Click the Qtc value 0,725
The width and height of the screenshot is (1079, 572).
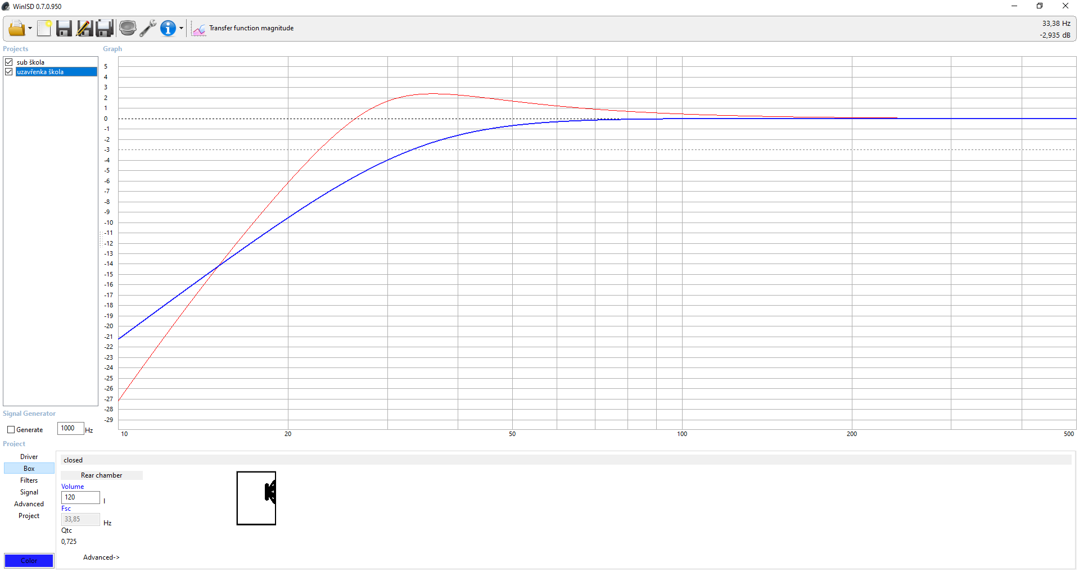69,542
